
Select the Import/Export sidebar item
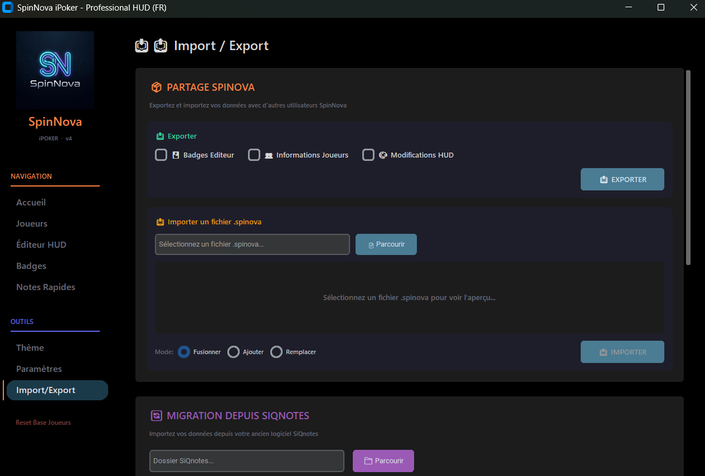(57, 390)
